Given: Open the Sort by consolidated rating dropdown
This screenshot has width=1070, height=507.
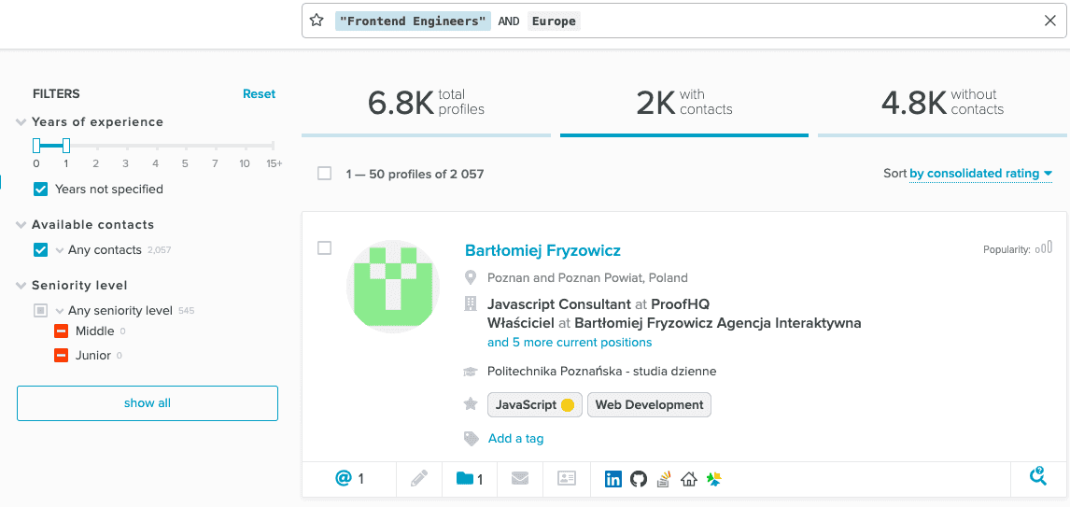Looking at the screenshot, I should point(980,173).
